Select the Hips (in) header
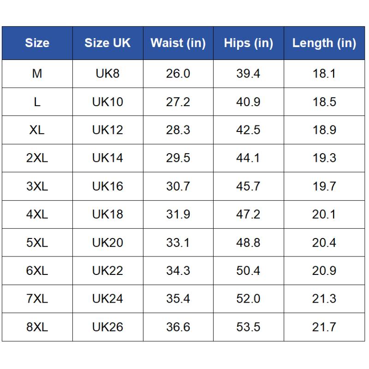Screen dimensions: 369x369 [249, 43]
